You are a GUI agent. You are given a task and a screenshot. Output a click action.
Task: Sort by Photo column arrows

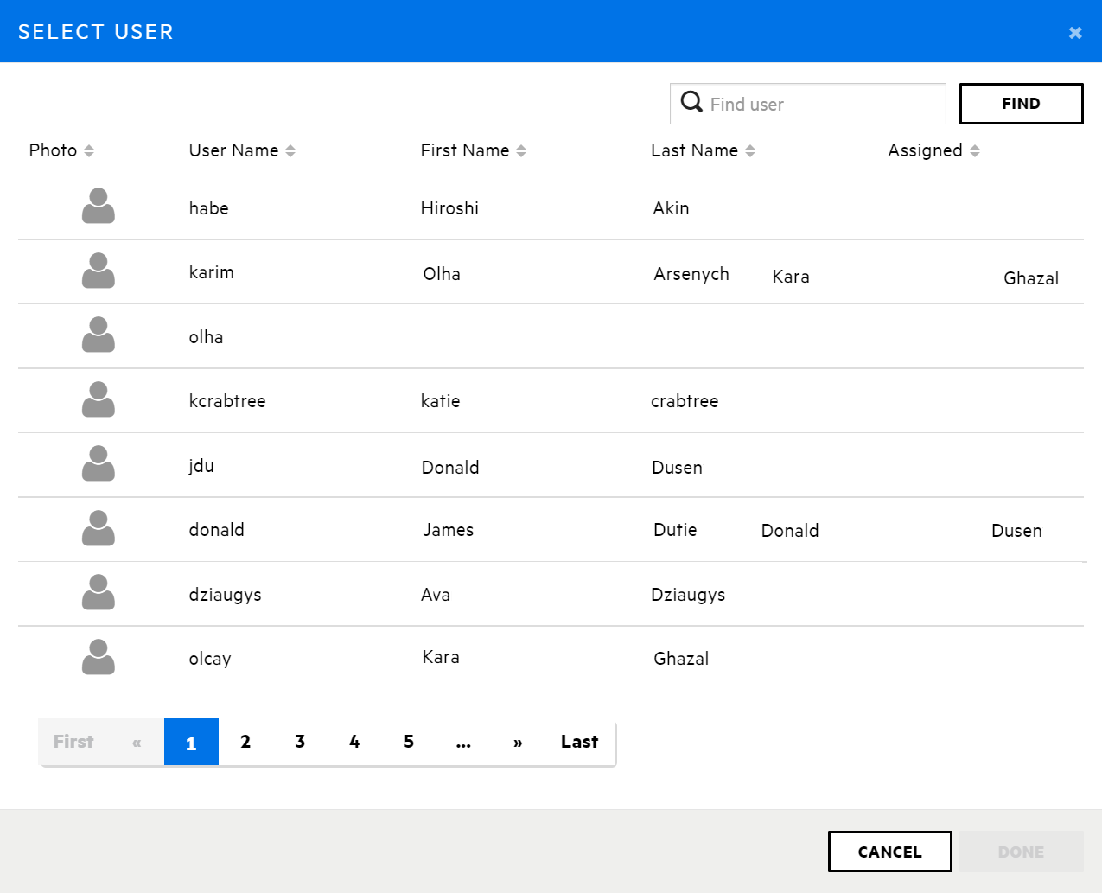(x=89, y=151)
